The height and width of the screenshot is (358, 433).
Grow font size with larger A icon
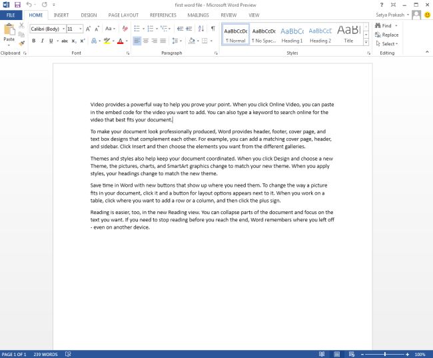tap(88, 29)
